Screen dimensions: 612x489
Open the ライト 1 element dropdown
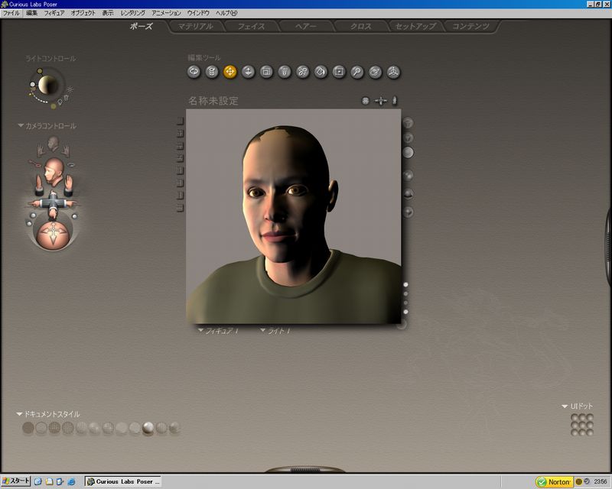click(x=275, y=331)
